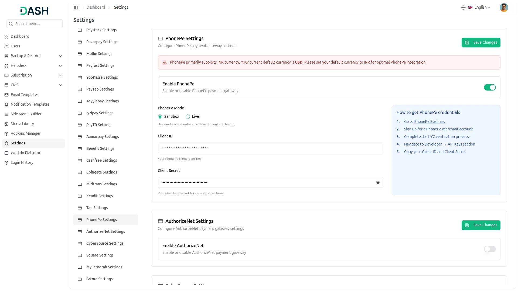Click the Notification Templates bell icon
Viewport: 518px width, 291px height.
6,105
